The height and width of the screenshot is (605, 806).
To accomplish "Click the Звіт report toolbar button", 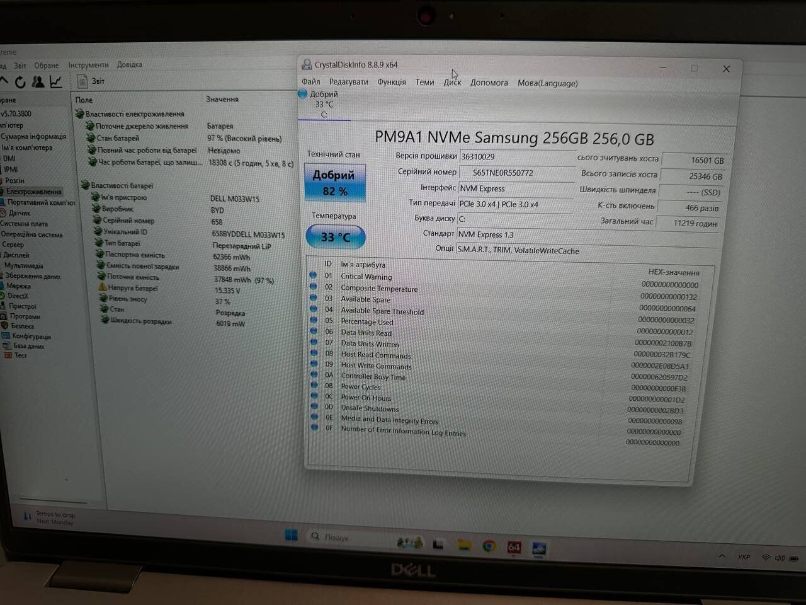I will [91, 81].
